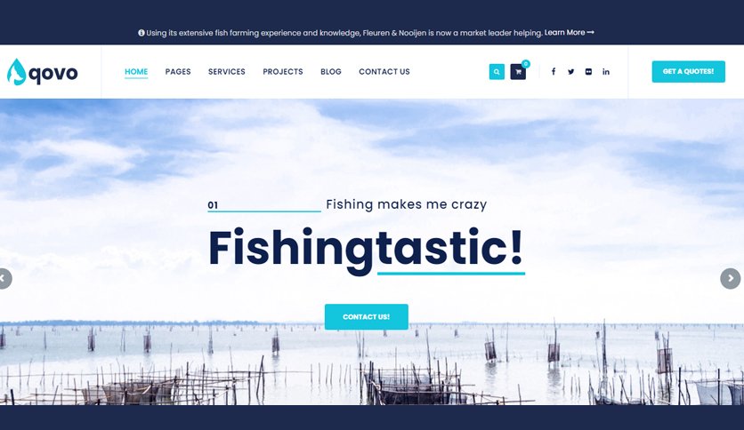
Task: Follow the Learn More link
Action: pos(569,33)
